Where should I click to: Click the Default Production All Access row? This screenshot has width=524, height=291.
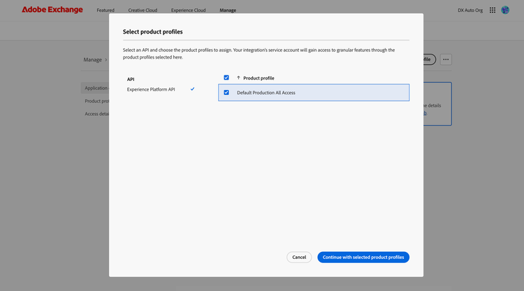click(x=314, y=92)
